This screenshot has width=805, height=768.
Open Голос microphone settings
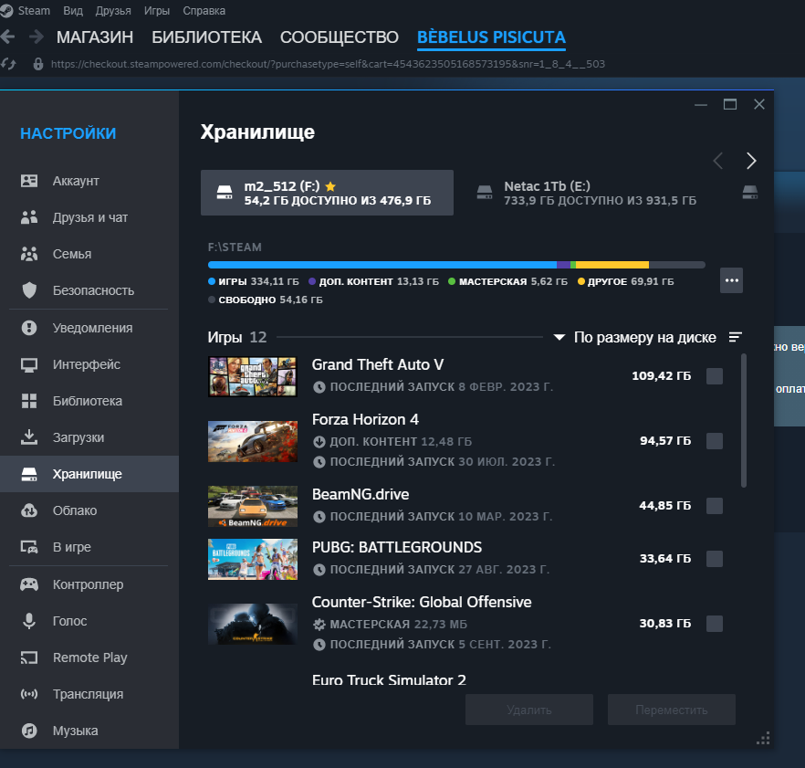pos(89,621)
